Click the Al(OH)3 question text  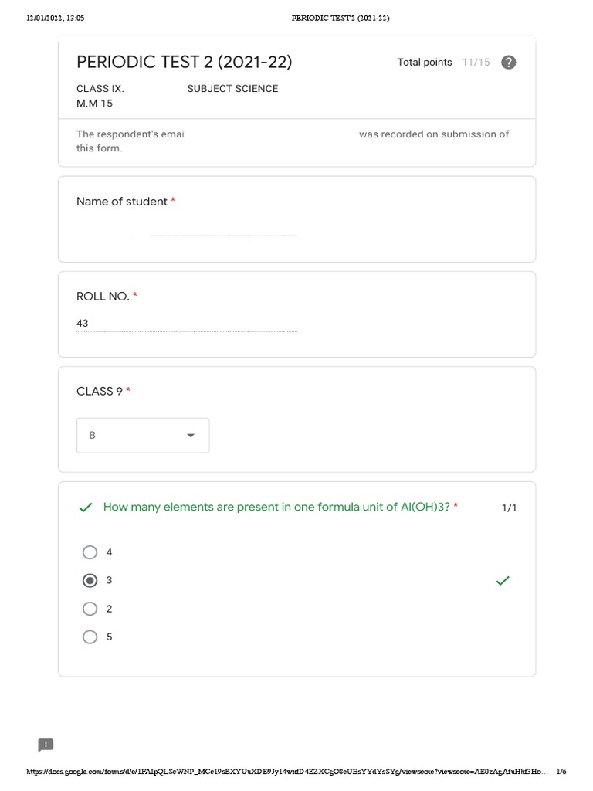pyautogui.click(x=276, y=508)
